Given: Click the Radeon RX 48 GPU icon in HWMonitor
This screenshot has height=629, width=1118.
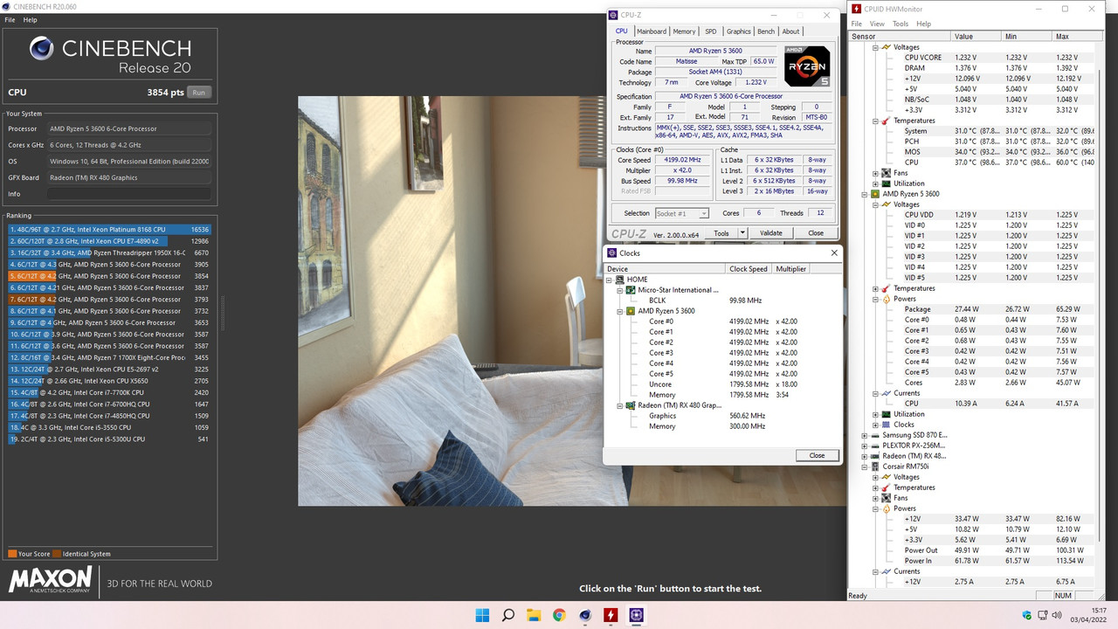Looking at the screenshot, I should pos(876,456).
